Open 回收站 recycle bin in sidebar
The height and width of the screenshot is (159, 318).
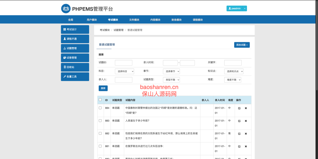point(75,67)
